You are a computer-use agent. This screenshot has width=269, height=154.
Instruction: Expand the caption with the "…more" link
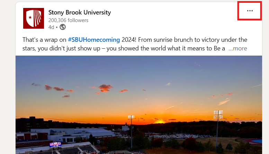click(238, 48)
